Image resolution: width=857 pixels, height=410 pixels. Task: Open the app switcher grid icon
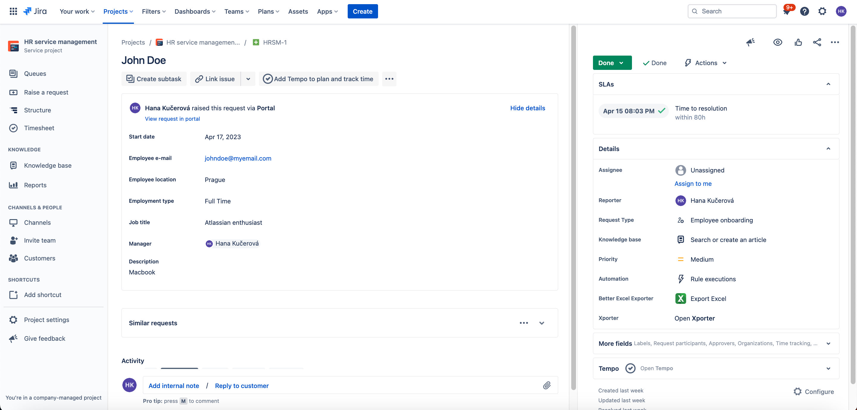coord(13,11)
